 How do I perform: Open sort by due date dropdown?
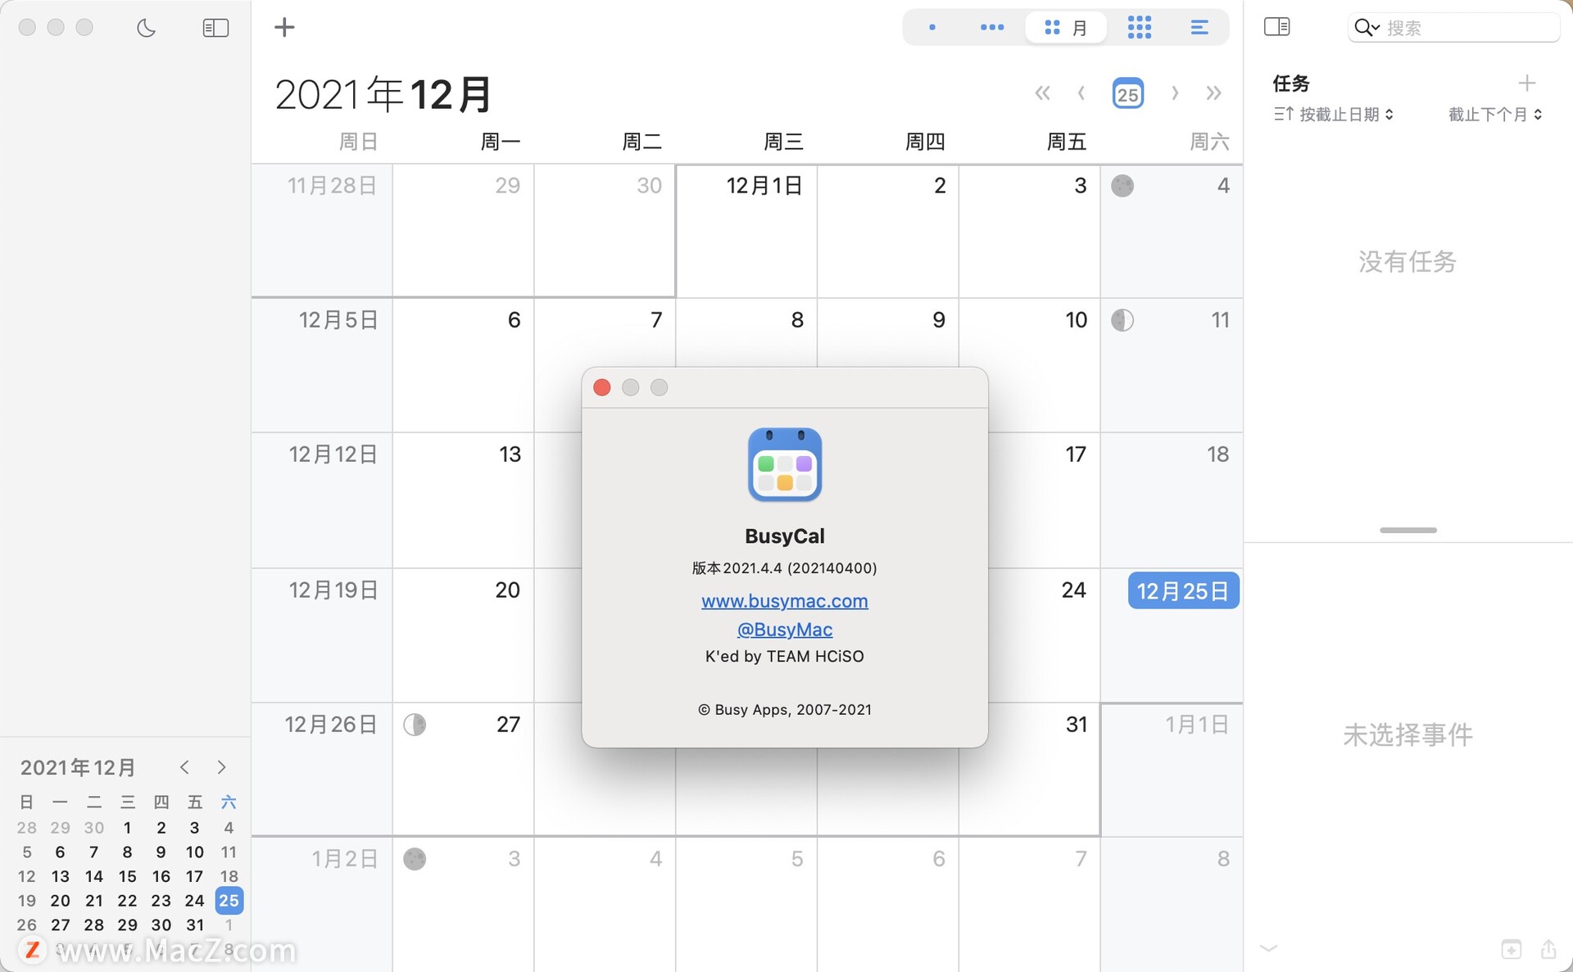point(1334,115)
